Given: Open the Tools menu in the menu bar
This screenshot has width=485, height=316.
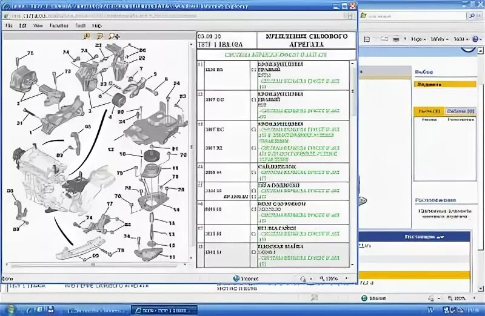Looking at the screenshot, I should (80, 25).
